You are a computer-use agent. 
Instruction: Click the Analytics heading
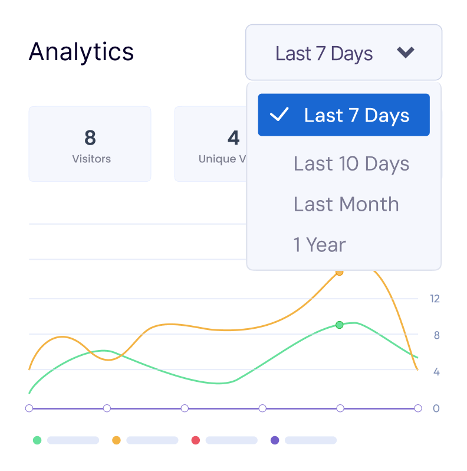tap(81, 52)
